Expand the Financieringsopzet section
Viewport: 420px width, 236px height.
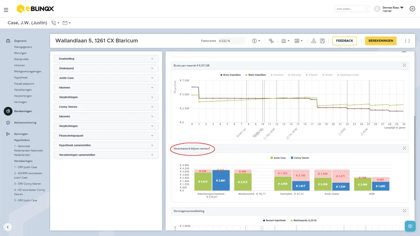106,136
